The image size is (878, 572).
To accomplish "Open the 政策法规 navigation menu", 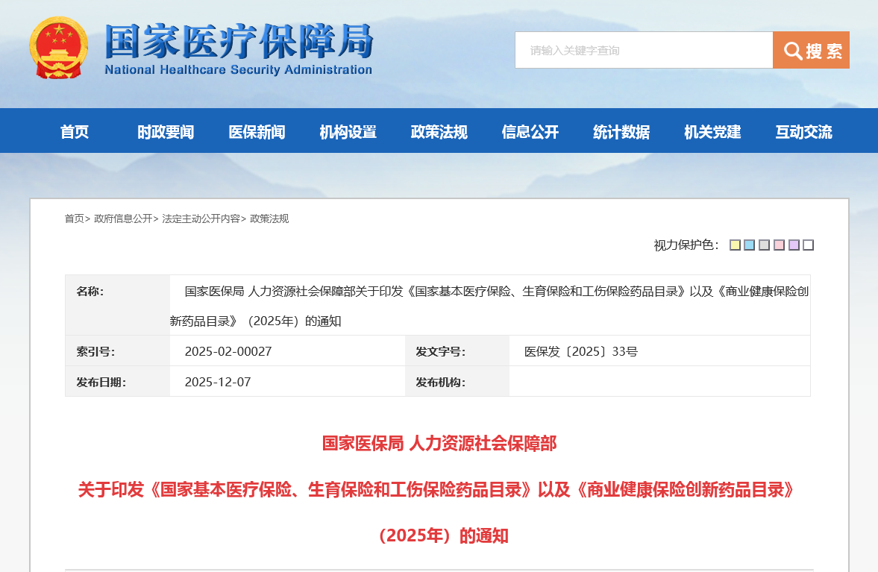I will 439,132.
